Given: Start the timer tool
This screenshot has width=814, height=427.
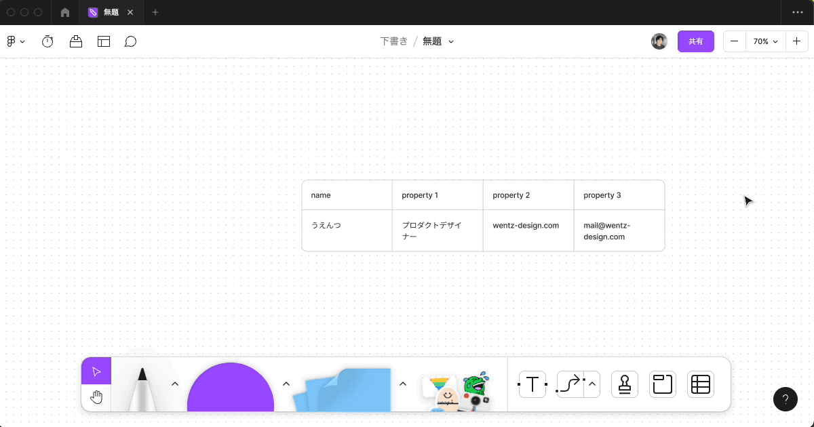Looking at the screenshot, I should click(x=47, y=41).
